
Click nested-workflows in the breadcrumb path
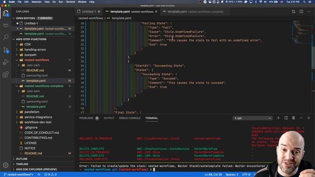click(91, 18)
